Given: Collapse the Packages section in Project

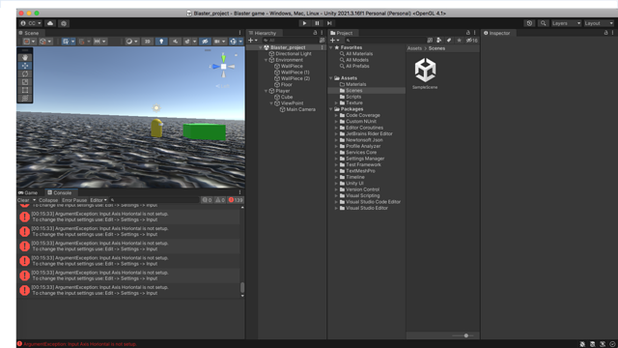Looking at the screenshot, I should [331, 109].
